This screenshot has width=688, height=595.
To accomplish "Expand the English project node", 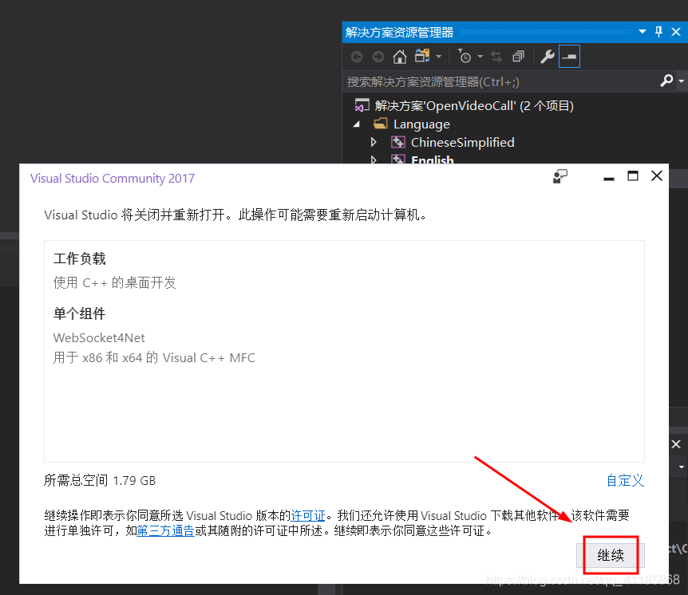I will 373,160.
